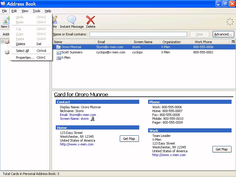
Task: Click the activity throbber icon in toolbar
Action: (230, 22)
